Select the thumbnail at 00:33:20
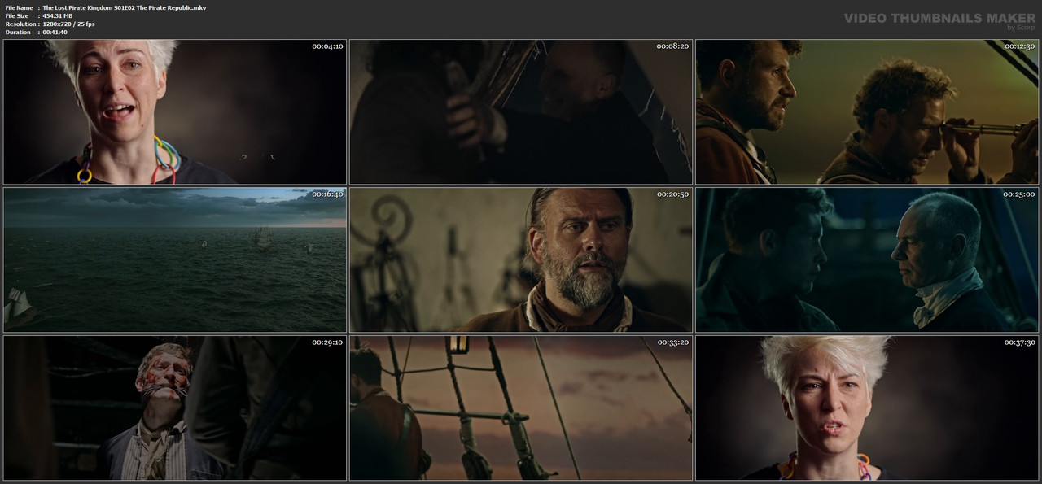 click(521, 408)
